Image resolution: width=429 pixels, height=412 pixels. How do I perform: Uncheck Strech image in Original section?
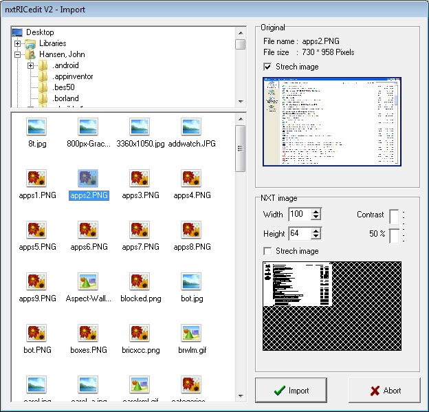pyautogui.click(x=268, y=67)
